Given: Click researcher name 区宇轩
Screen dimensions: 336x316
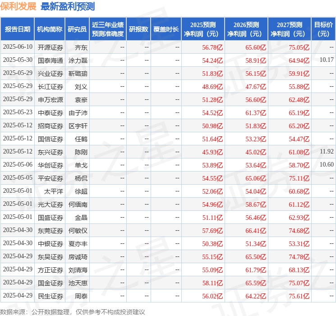Looking at the screenshot, I should coord(78,126).
